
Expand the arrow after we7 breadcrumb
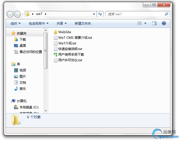point(46,14)
